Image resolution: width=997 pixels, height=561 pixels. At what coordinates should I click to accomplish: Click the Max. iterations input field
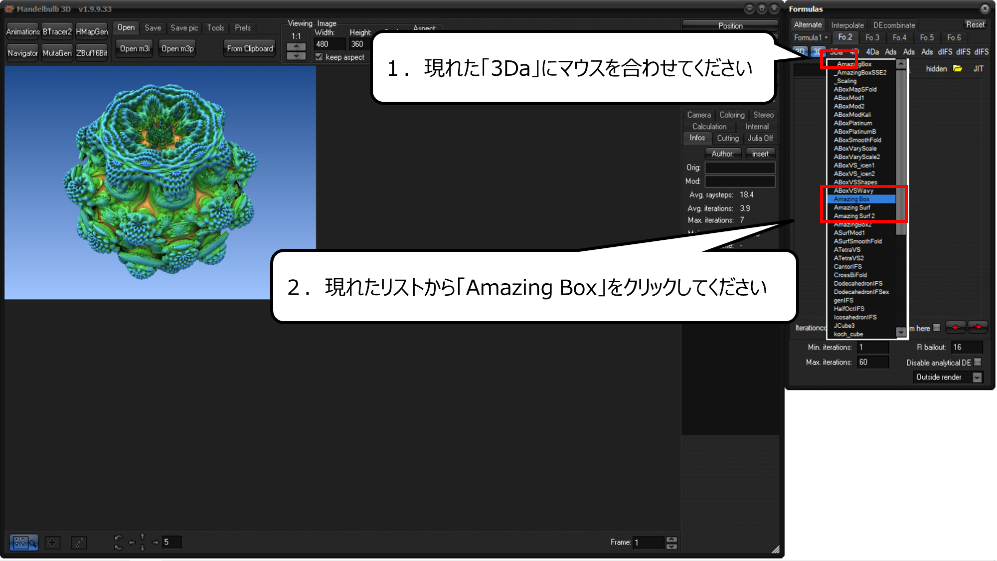[872, 362]
